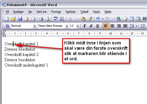Toggle right text alignment
This screenshot has width=147, height=104.
point(119,26)
